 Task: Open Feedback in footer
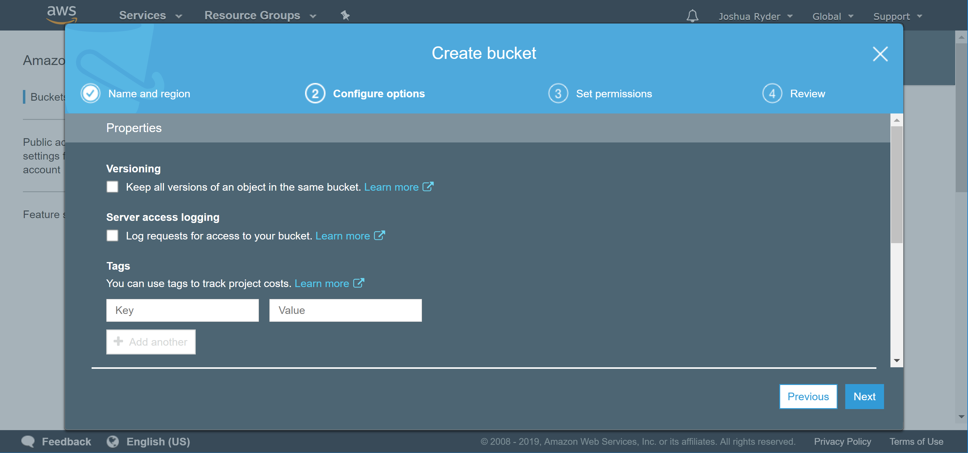pyautogui.click(x=66, y=441)
